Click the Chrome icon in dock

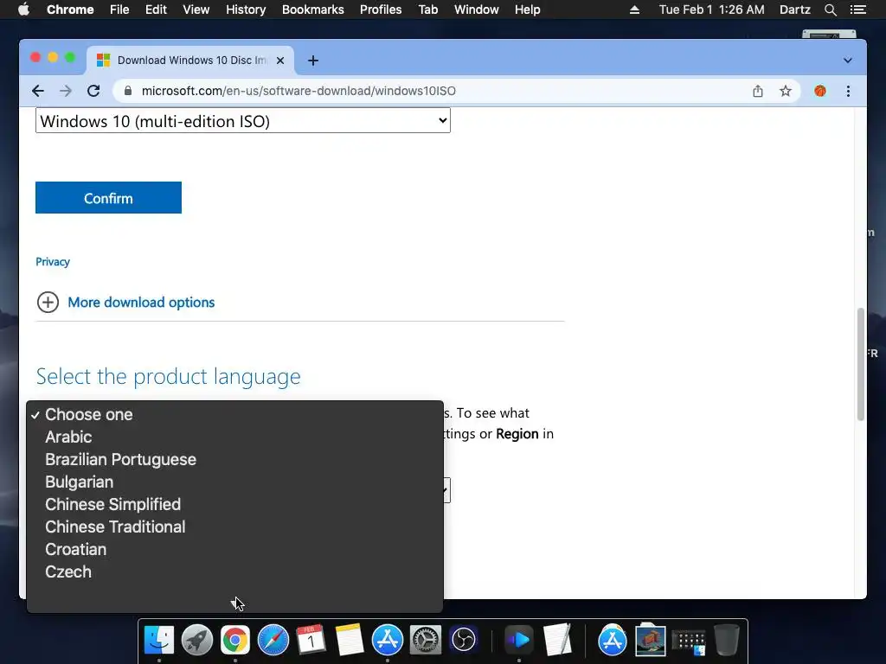point(235,640)
